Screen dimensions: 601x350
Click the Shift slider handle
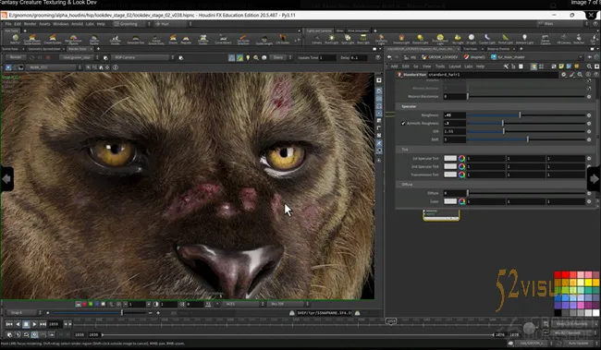[x=528, y=139]
